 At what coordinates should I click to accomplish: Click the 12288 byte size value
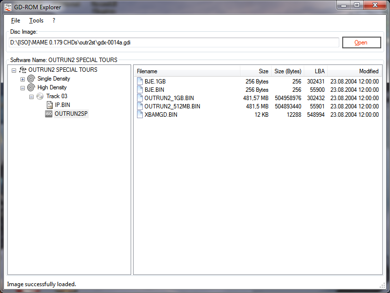294,115
